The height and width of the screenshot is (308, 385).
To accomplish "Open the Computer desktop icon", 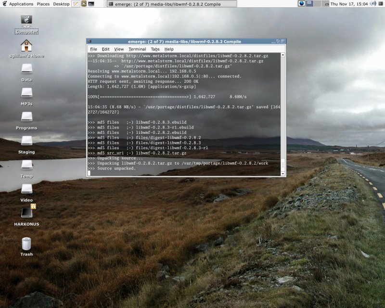I will pyautogui.click(x=26, y=21).
